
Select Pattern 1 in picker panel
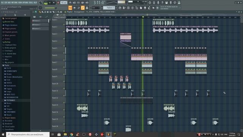click(40, 21)
